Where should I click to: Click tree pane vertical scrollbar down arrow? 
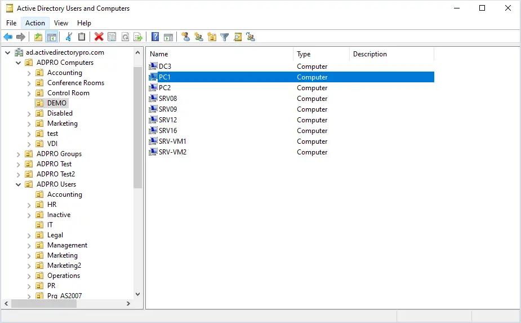click(137, 294)
